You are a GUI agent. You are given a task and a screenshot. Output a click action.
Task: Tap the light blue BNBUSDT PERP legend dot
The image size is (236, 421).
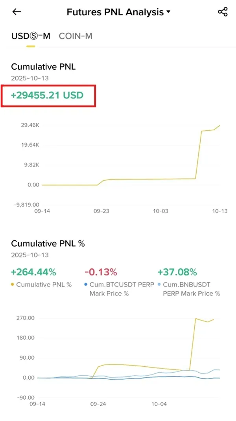159,284
